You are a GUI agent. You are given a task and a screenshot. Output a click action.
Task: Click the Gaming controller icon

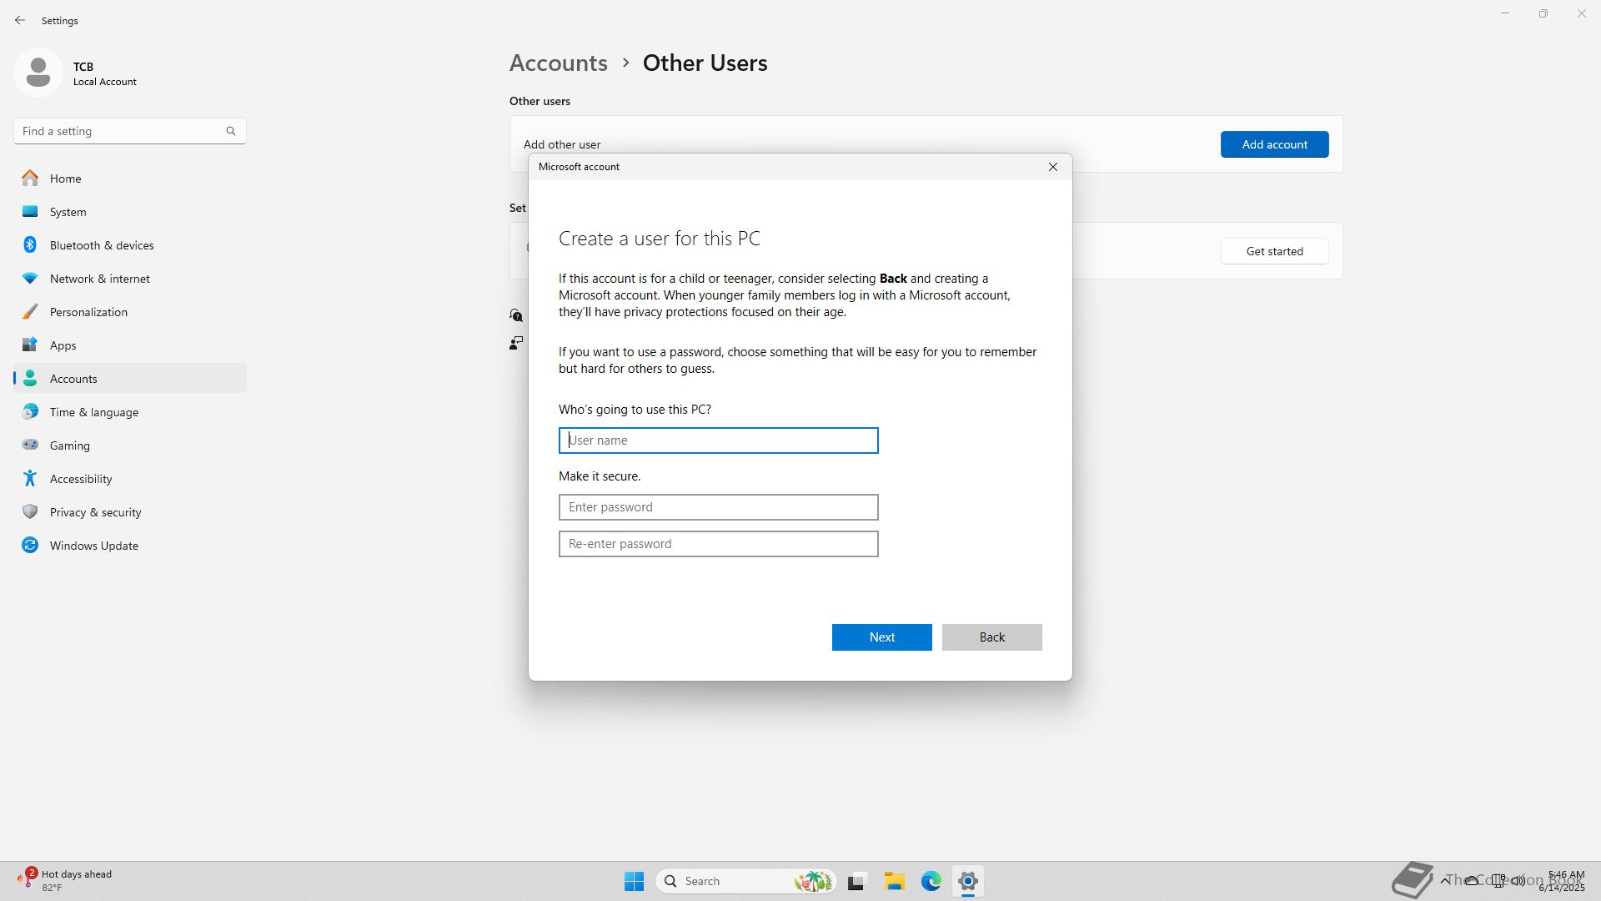pyautogui.click(x=30, y=445)
